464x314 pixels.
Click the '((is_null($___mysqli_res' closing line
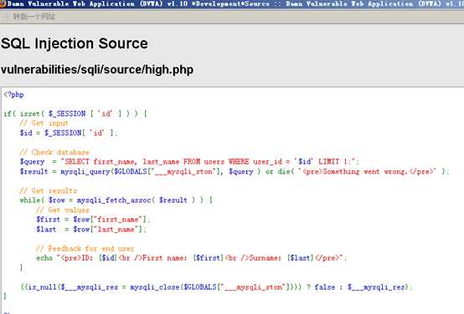pos(216,286)
